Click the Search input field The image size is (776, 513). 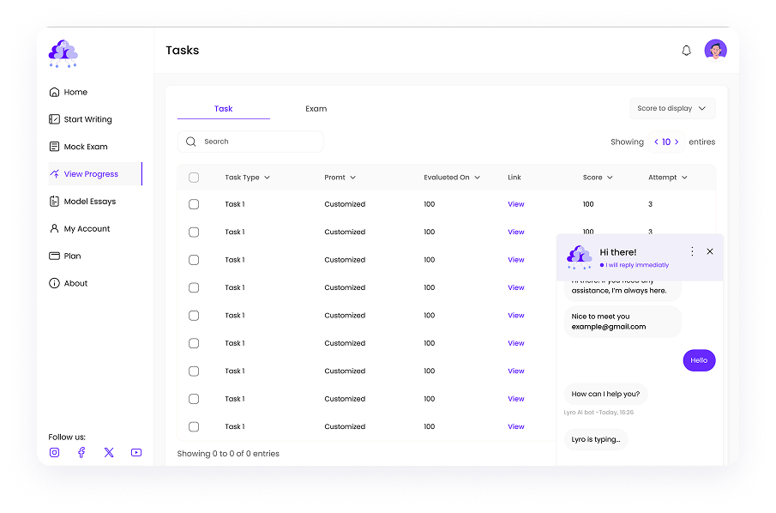pyautogui.click(x=250, y=142)
